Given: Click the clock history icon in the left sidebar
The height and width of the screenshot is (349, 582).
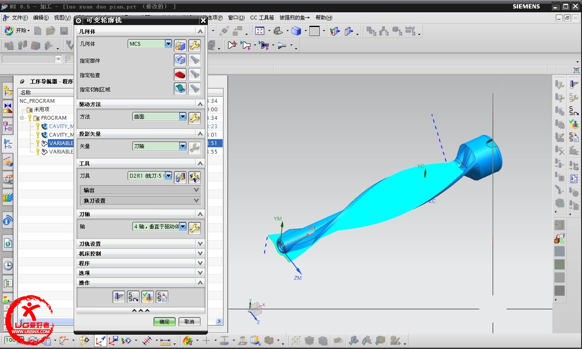Looking at the screenshot, I should coord(8,266).
